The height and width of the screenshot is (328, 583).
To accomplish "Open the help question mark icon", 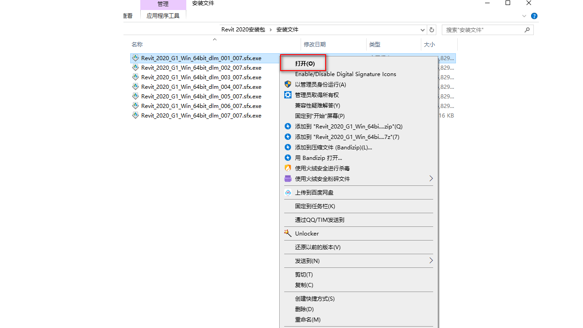I will 534,16.
